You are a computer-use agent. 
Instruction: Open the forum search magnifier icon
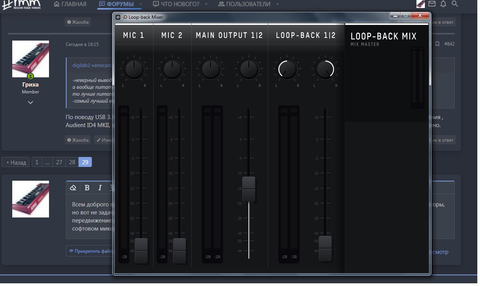455,4
